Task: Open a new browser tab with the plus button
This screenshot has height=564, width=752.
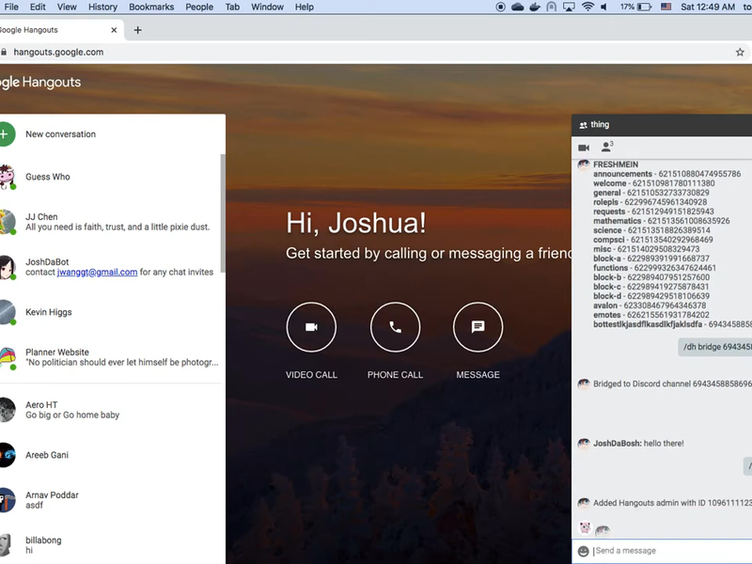Action: tap(137, 30)
